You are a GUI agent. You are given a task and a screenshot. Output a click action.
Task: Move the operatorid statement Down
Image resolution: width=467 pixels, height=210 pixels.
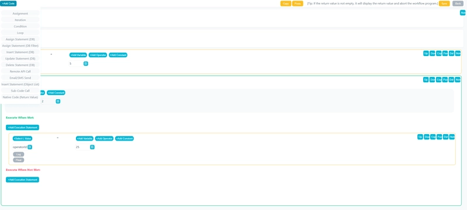point(427,137)
